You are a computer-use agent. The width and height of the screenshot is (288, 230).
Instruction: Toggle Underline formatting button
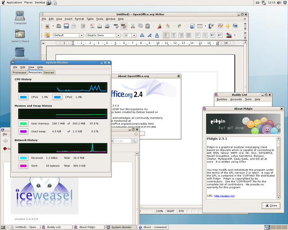tap(157, 35)
